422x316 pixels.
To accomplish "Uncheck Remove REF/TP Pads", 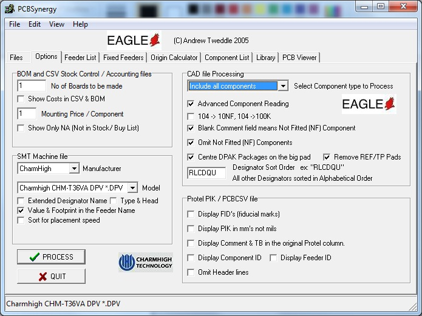I will [327, 157].
